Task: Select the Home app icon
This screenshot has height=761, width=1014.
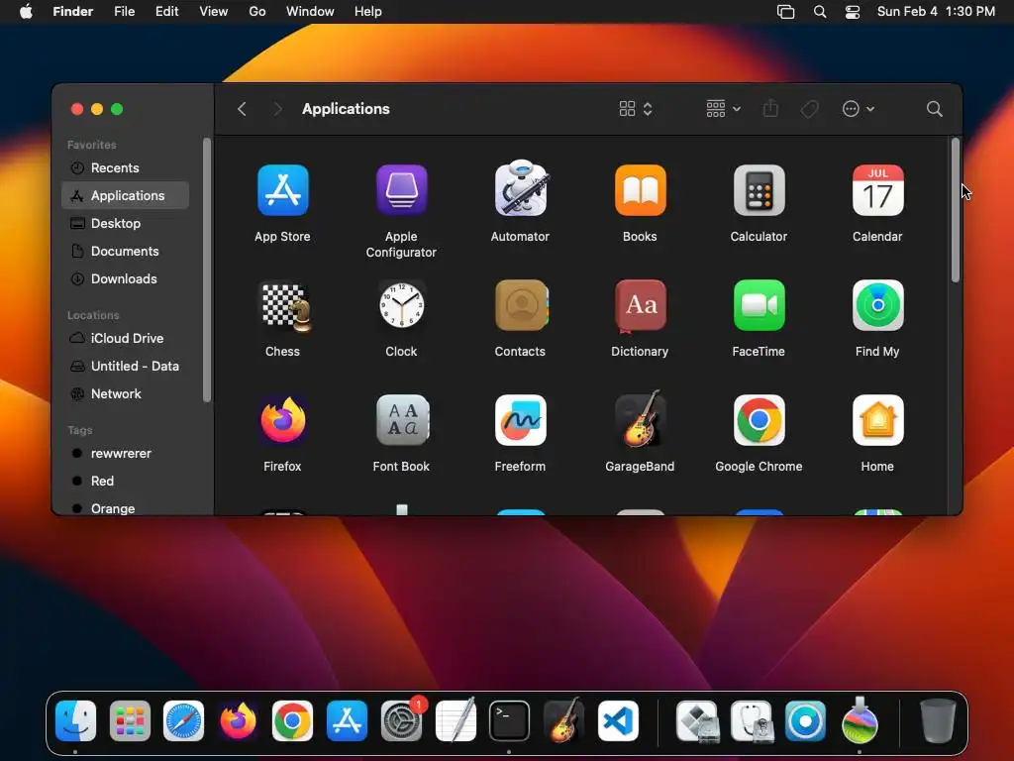Action: [877, 420]
